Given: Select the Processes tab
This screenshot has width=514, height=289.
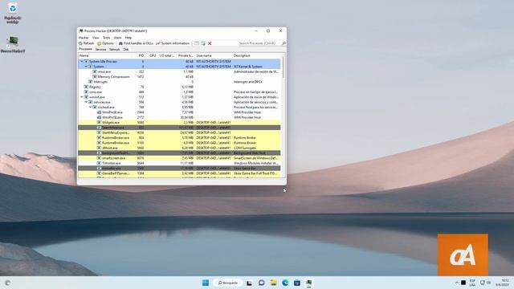Looking at the screenshot, I should pyautogui.click(x=86, y=49).
